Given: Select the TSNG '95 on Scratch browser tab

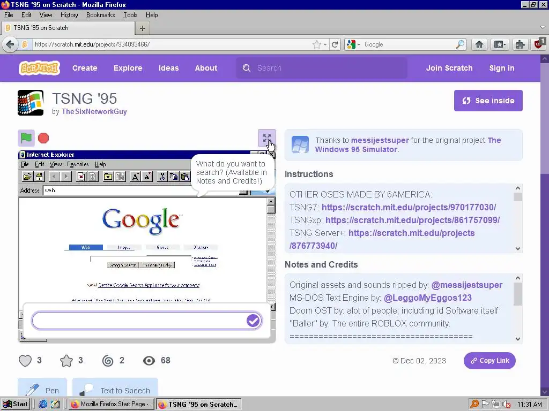Looking at the screenshot, I should [x=68, y=28].
